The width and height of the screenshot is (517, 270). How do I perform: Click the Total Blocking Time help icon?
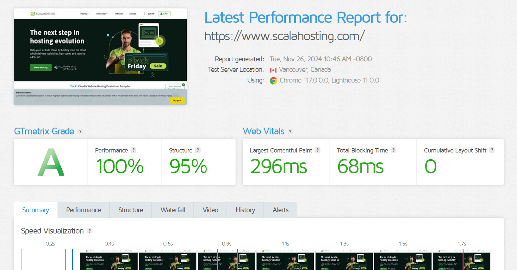(x=394, y=150)
